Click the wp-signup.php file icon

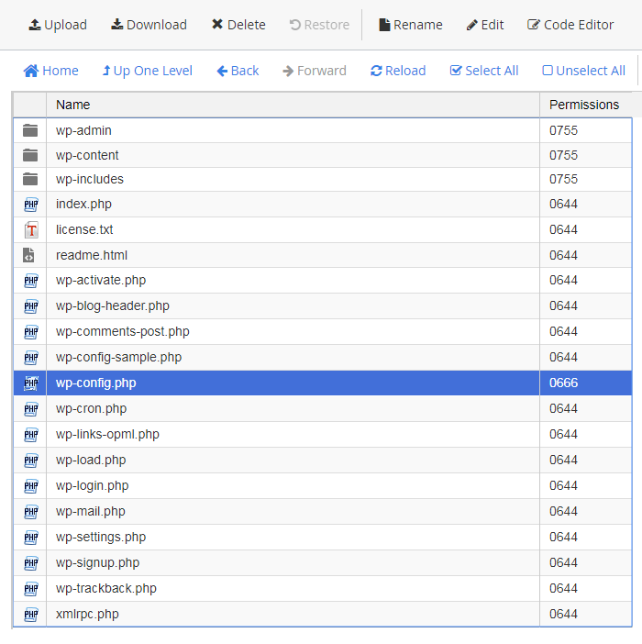click(x=31, y=563)
